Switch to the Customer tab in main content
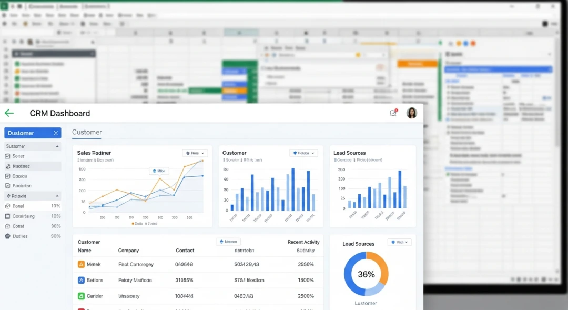 [87, 133]
